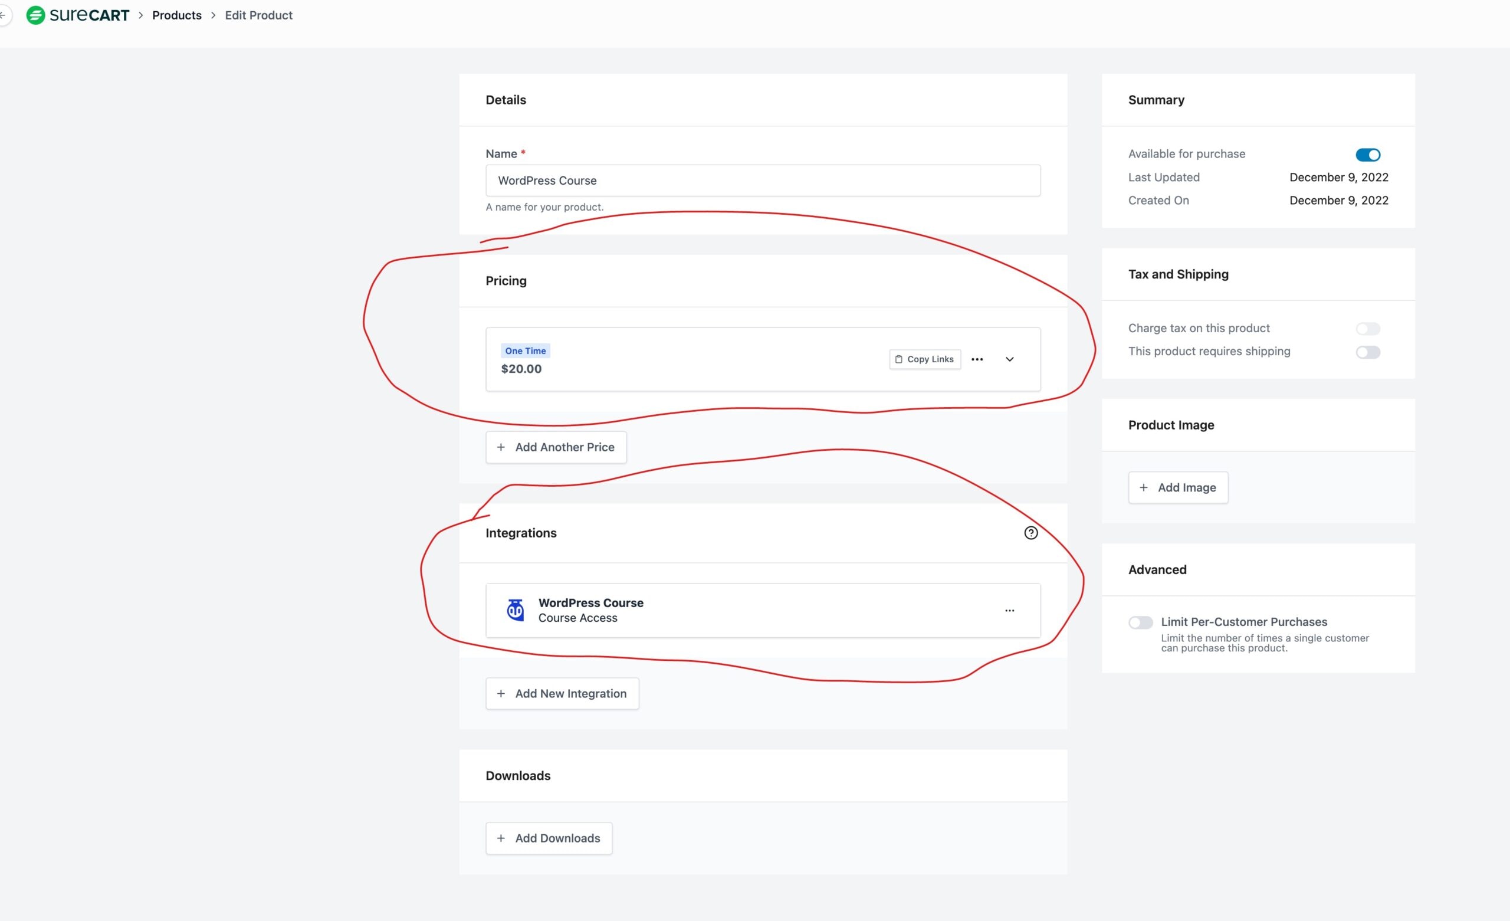The image size is (1510, 921).
Task: Click the back arrow in top-left corner
Action: tap(3, 15)
